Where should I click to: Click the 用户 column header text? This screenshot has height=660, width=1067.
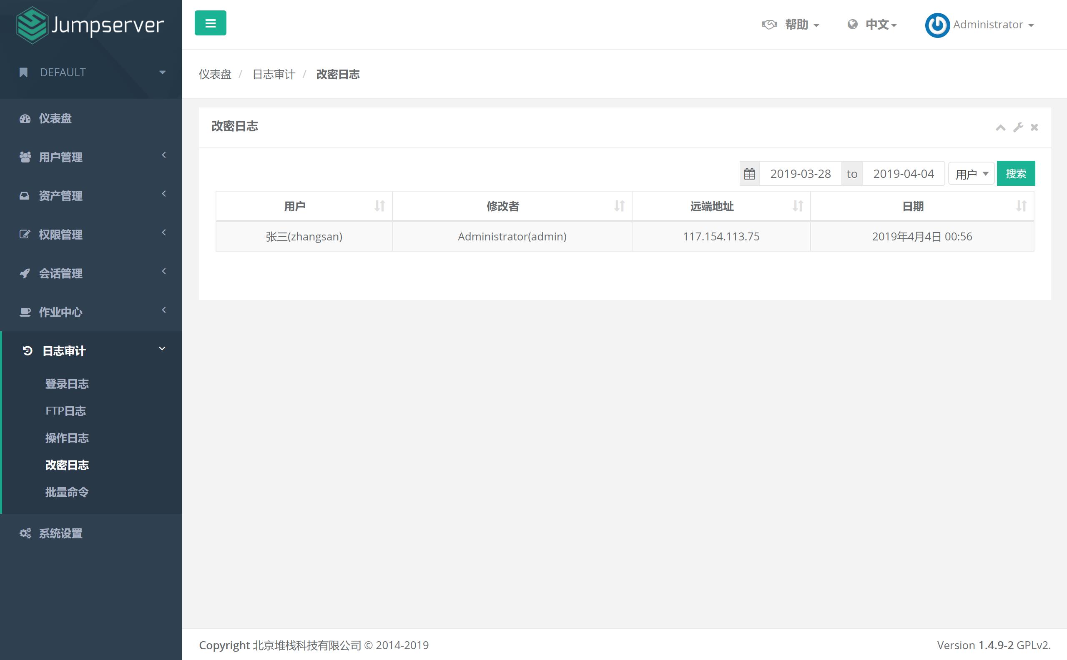click(x=295, y=206)
